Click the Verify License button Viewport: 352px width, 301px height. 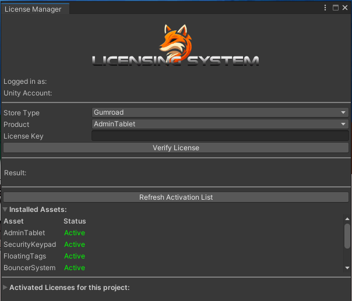176,148
